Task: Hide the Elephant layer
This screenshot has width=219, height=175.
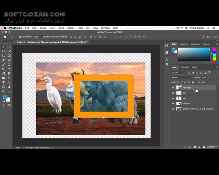Action: (x=173, y=104)
